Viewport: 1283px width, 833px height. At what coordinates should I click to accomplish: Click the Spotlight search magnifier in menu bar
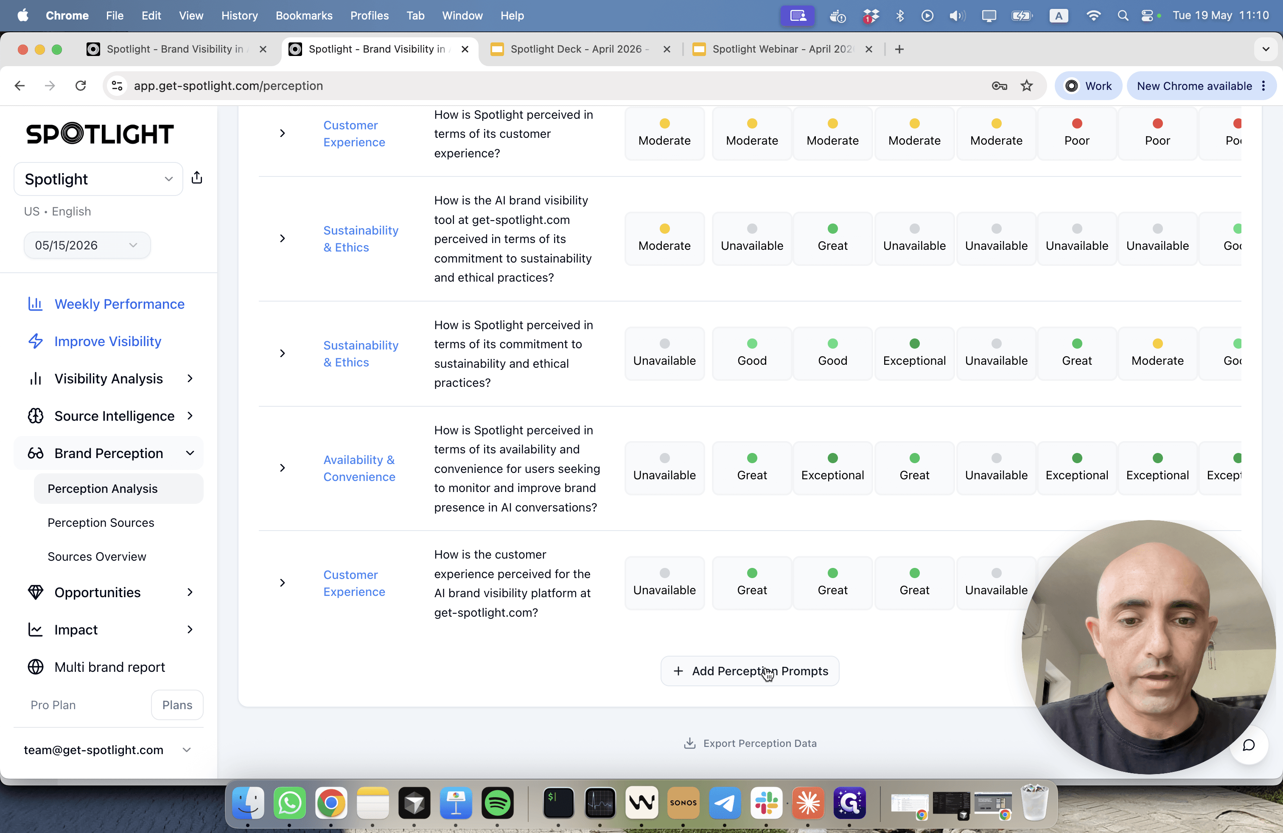(1123, 16)
